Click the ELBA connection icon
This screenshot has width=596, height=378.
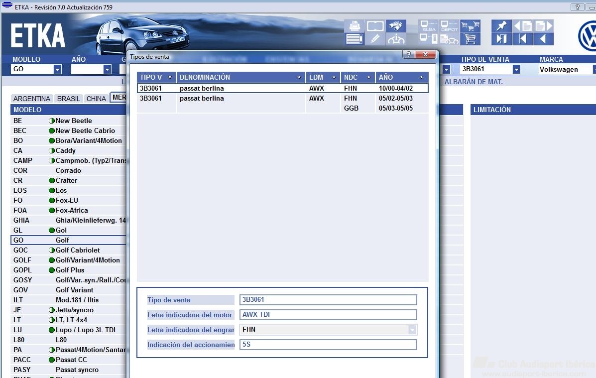429,26
